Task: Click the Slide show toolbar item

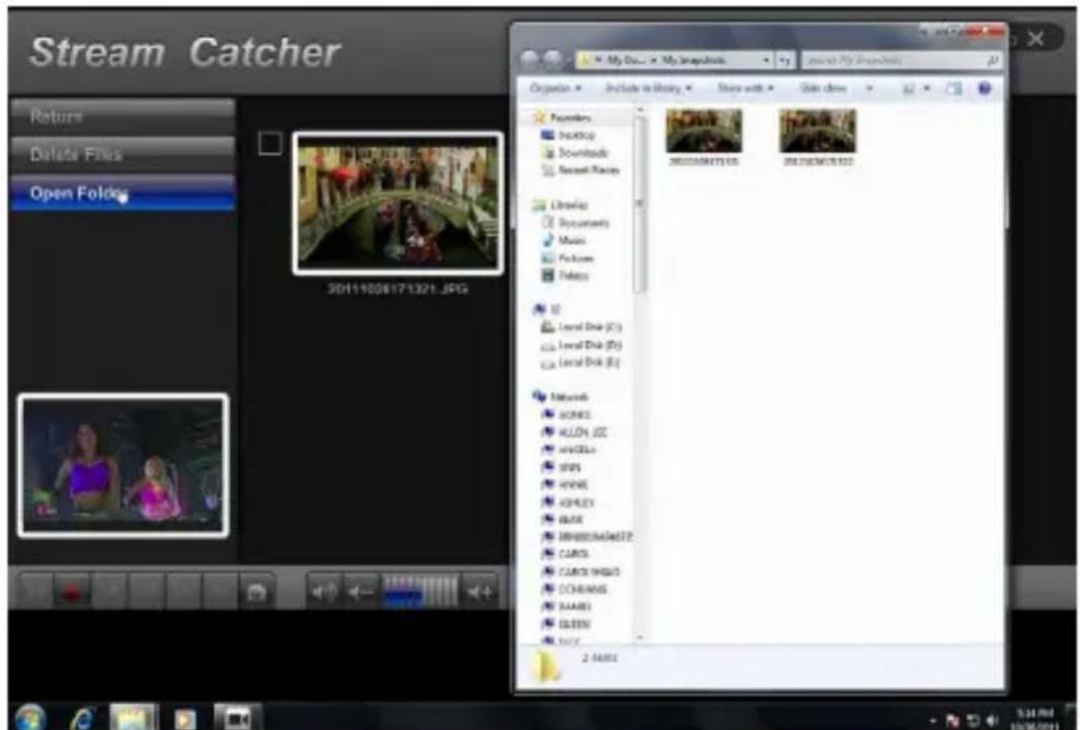Action: [825, 89]
